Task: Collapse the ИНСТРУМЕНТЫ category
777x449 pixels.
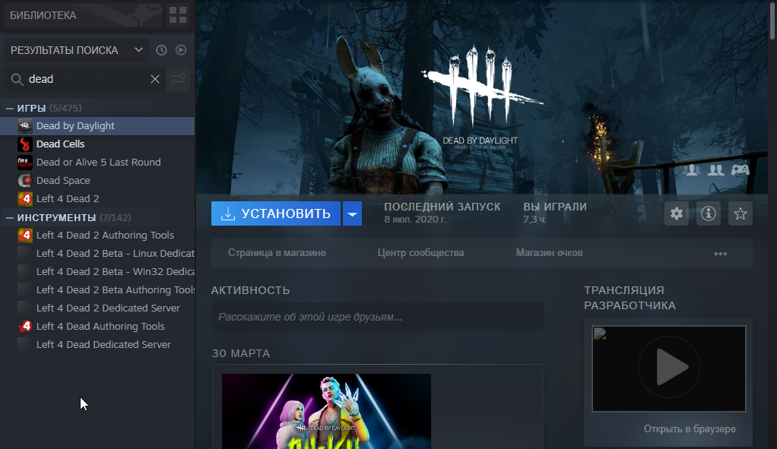Action: coord(10,217)
